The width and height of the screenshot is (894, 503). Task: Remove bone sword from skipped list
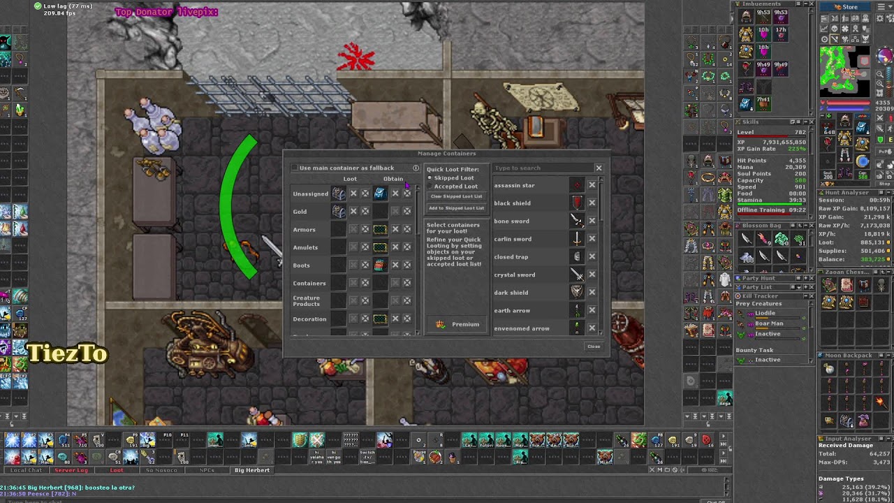pos(592,221)
